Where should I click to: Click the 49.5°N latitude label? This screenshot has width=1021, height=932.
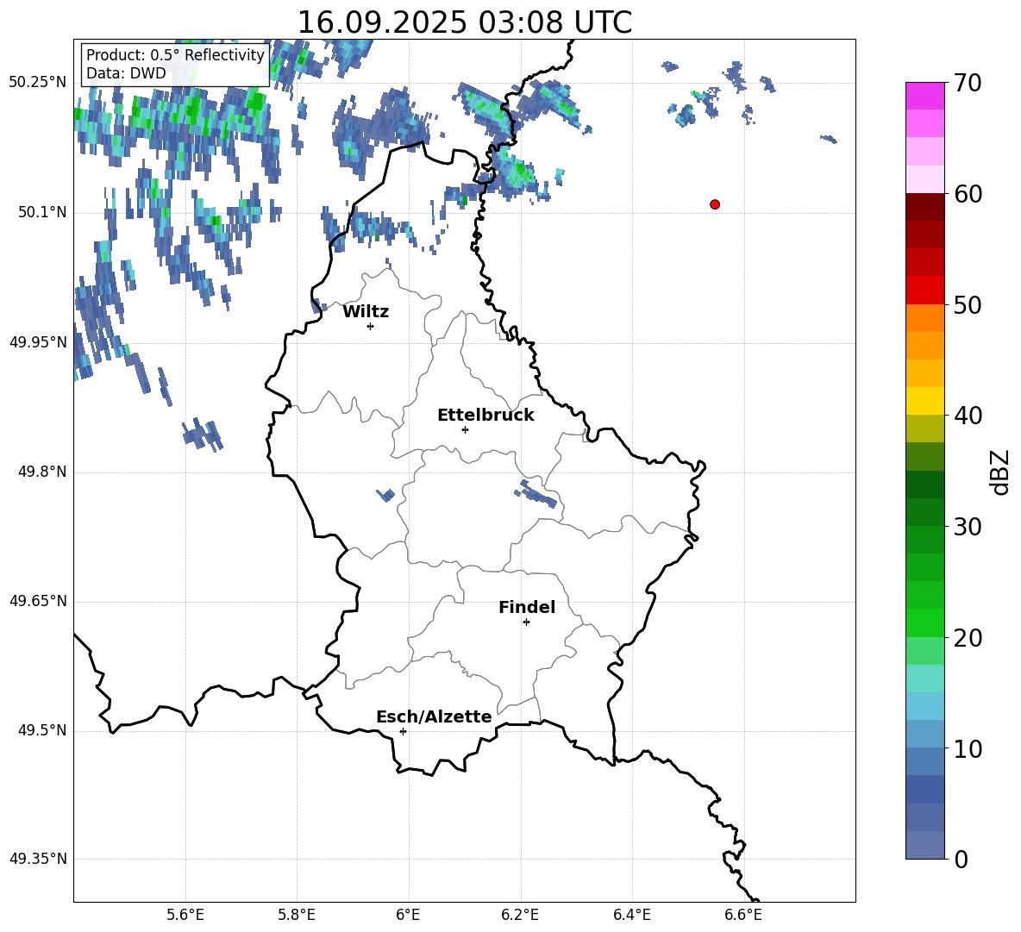(x=42, y=729)
